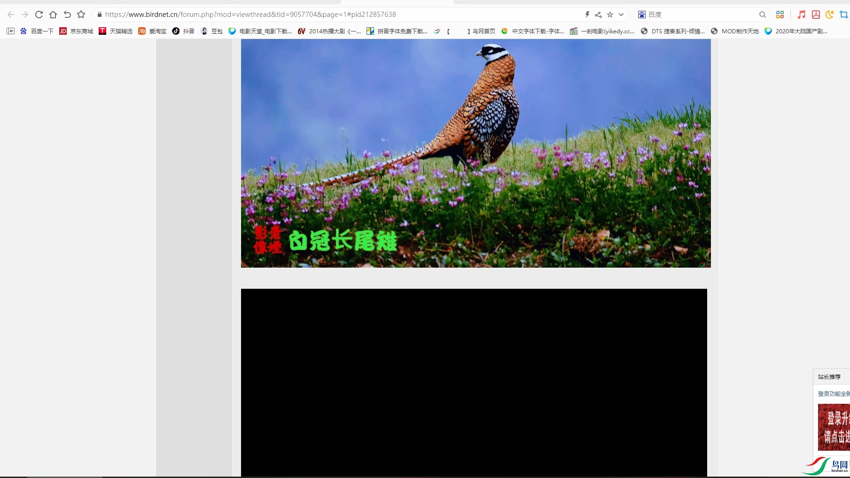The height and width of the screenshot is (478, 850).
Task: Open the music note extension
Action: [801, 15]
